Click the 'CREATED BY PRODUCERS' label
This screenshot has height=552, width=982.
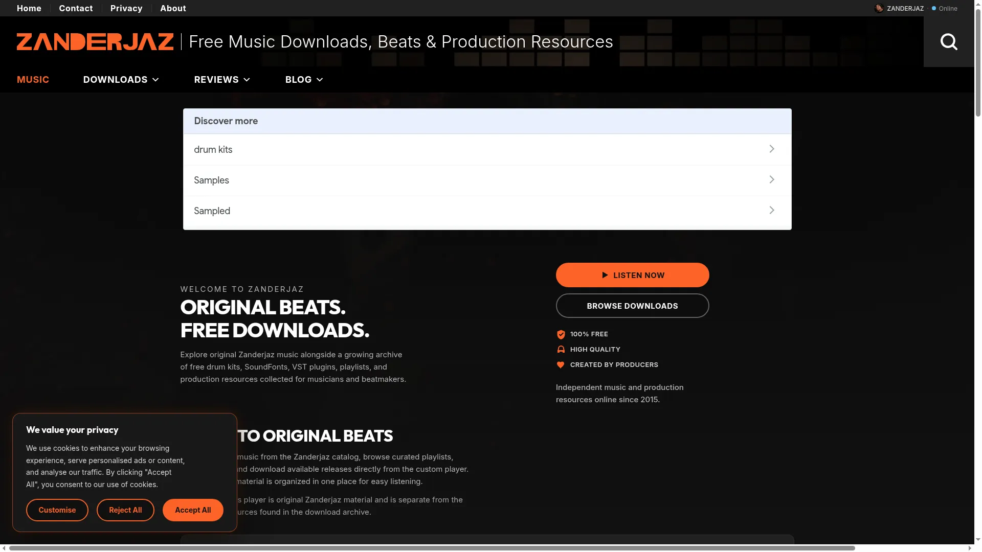pos(614,365)
